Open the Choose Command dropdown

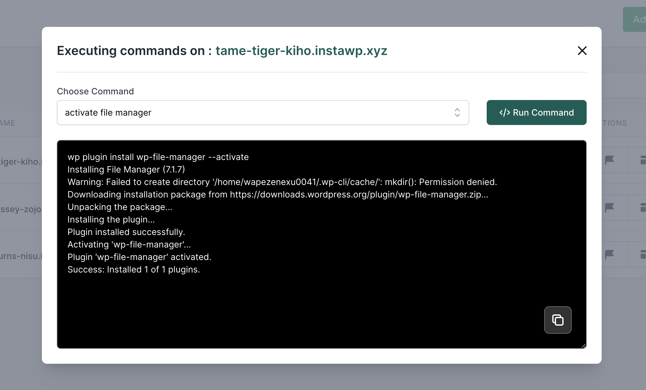tap(262, 112)
